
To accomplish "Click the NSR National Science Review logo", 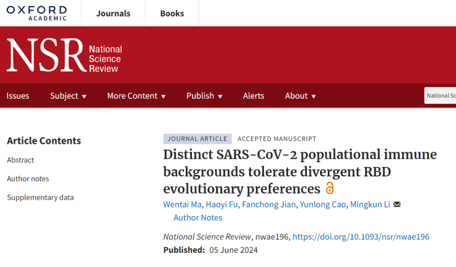I will pos(64,55).
